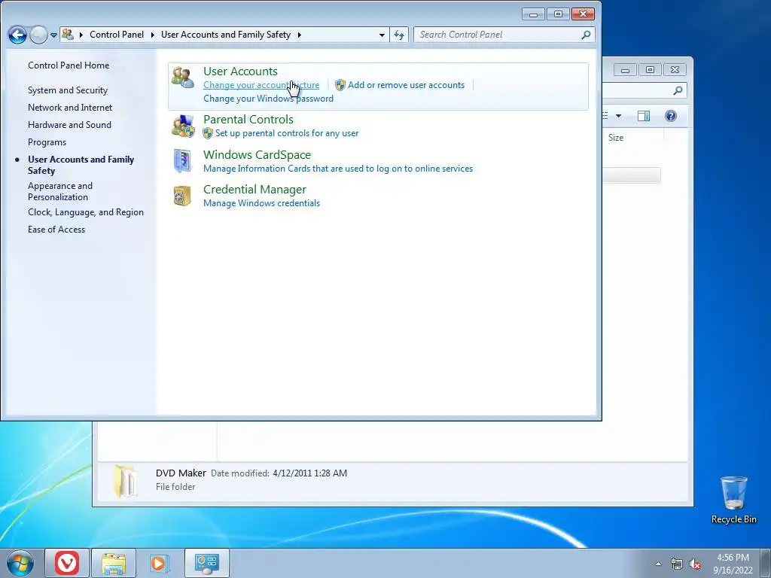
Task: Open the address bar history dropdown
Action: pyautogui.click(x=382, y=35)
